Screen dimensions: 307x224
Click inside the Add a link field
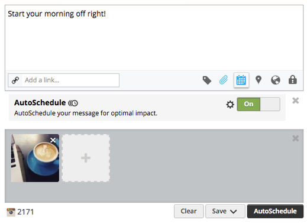(70, 80)
